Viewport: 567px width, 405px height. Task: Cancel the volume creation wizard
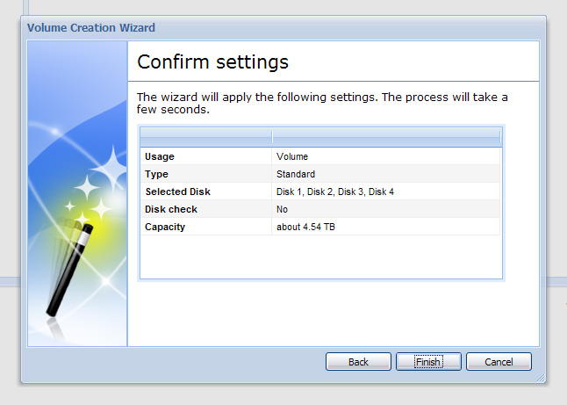499,362
